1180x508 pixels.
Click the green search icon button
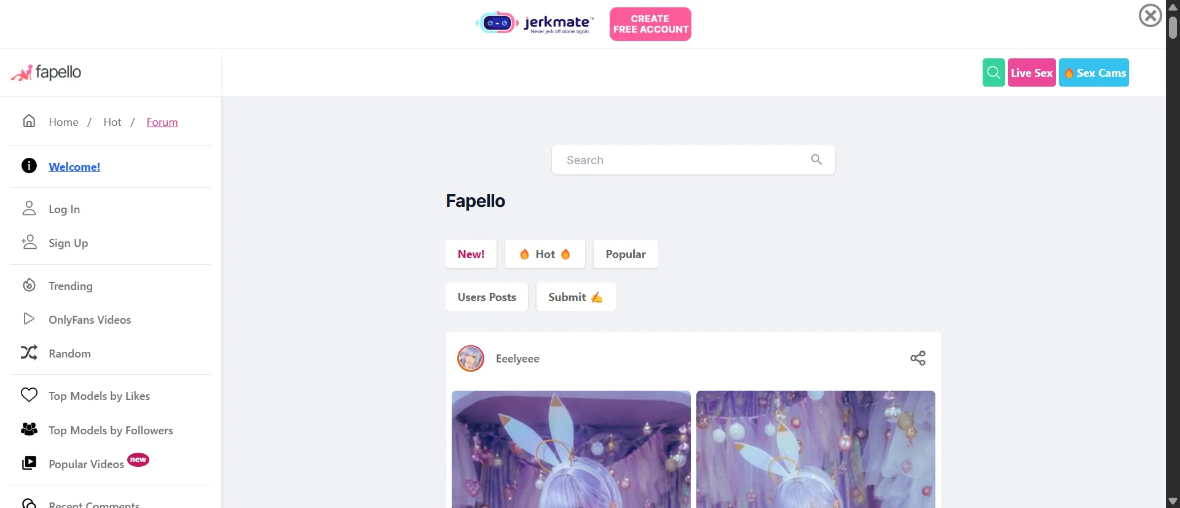click(x=993, y=72)
